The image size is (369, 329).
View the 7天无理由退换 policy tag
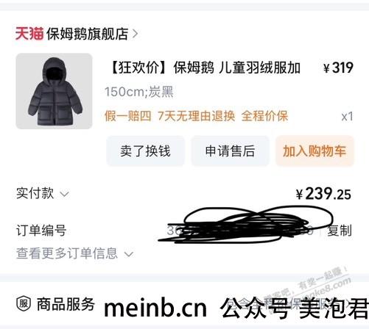pos(196,116)
